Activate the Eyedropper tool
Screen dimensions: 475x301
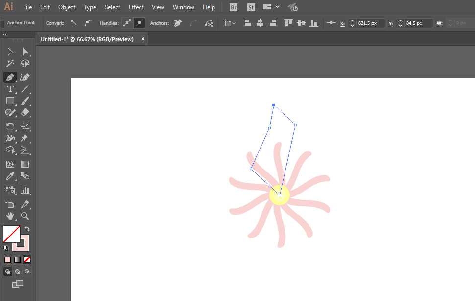10,176
